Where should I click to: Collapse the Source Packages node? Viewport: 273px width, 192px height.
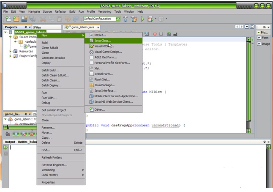[x=10, y=37]
